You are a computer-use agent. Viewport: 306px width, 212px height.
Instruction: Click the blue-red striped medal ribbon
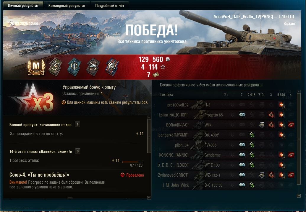pyautogui.click(x=112, y=67)
